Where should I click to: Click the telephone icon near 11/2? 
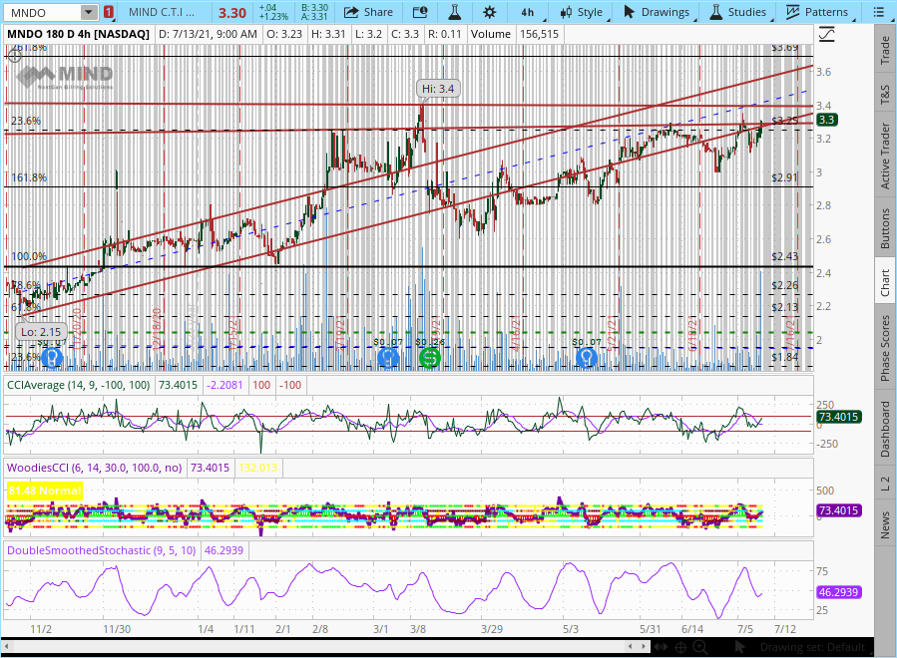[52, 357]
